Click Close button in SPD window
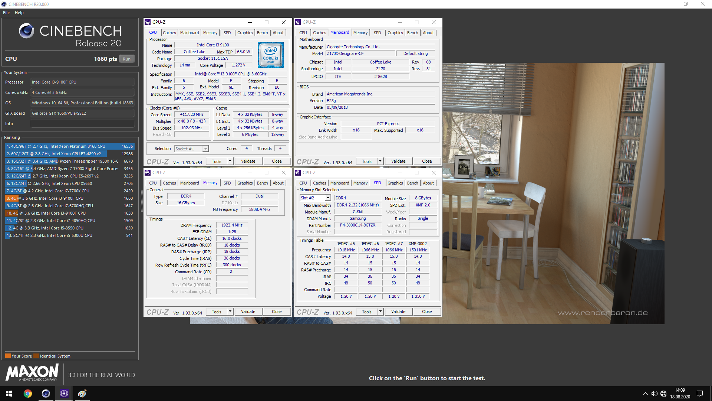712x401 pixels. tap(427, 312)
